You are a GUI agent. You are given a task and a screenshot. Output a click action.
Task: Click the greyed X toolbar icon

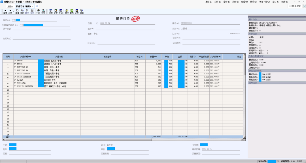(27, 12)
